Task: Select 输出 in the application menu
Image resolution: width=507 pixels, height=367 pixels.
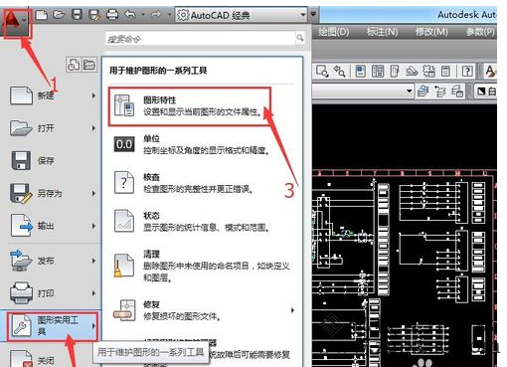Action: [53, 226]
